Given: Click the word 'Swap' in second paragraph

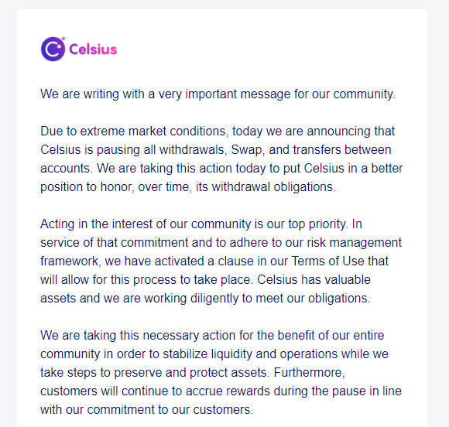Looking at the screenshot, I should 248,150.
